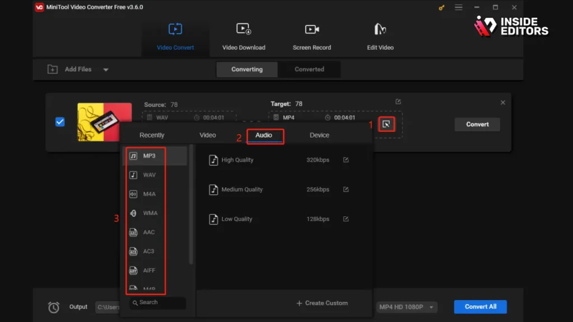The height and width of the screenshot is (322, 573).
Task: Click the Convert button for file 78
Action: click(477, 124)
